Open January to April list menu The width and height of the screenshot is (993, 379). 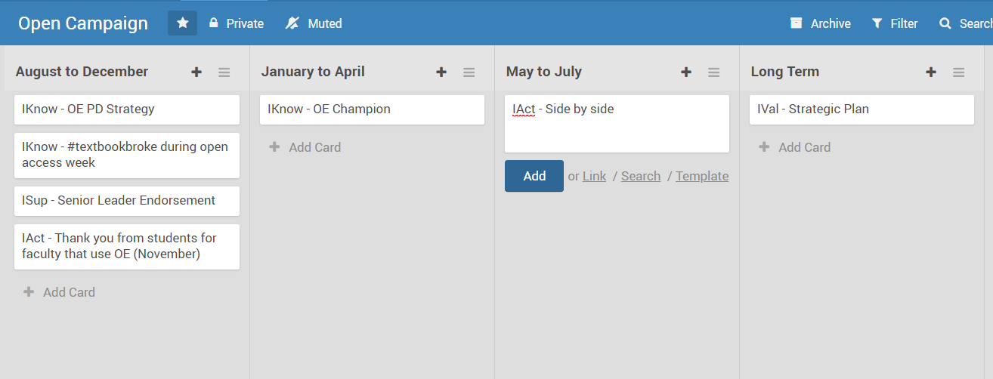[x=469, y=72]
